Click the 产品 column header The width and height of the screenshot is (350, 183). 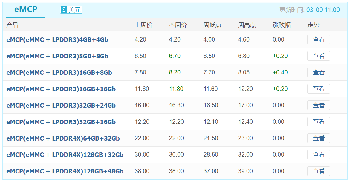point(12,25)
